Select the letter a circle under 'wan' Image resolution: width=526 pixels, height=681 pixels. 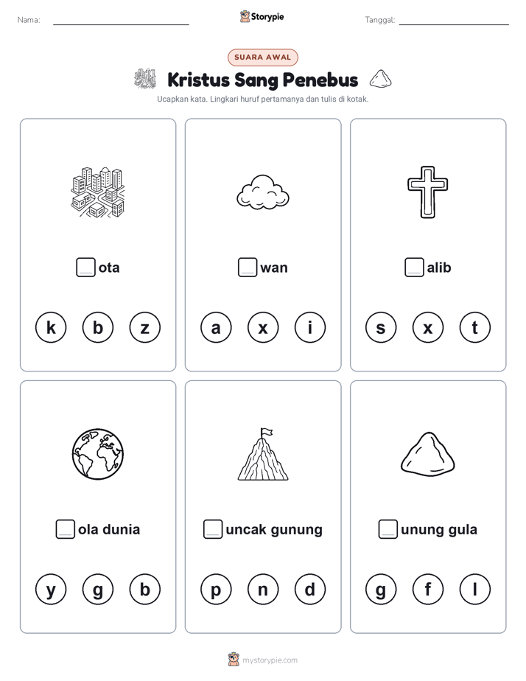pyautogui.click(x=216, y=327)
